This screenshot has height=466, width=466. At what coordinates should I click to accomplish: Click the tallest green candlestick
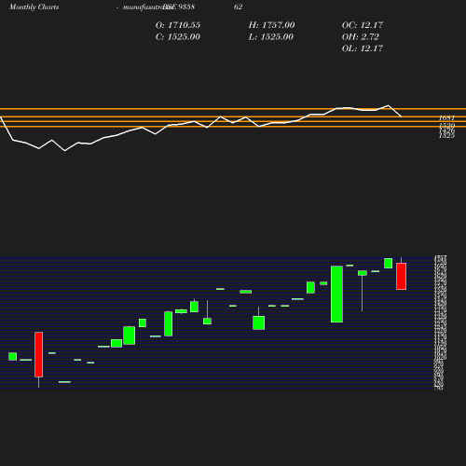[x=336, y=294]
